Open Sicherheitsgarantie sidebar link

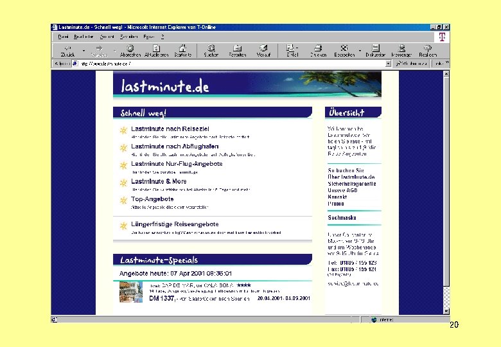click(352, 184)
